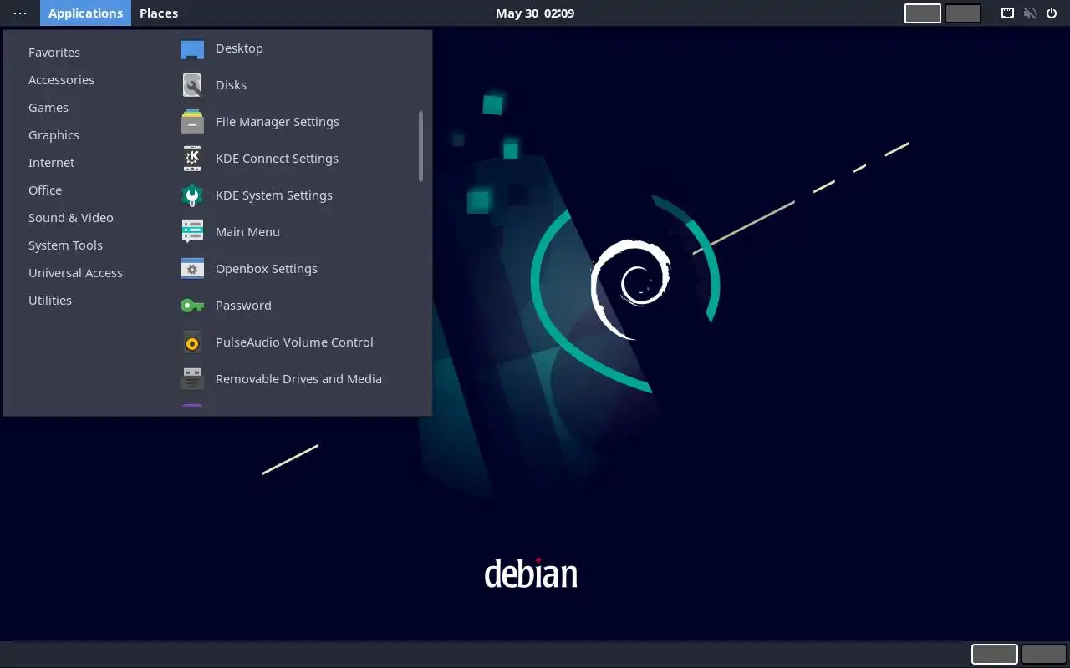Click the Openbox Settings icon
This screenshot has width=1070, height=668.
tap(192, 269)
